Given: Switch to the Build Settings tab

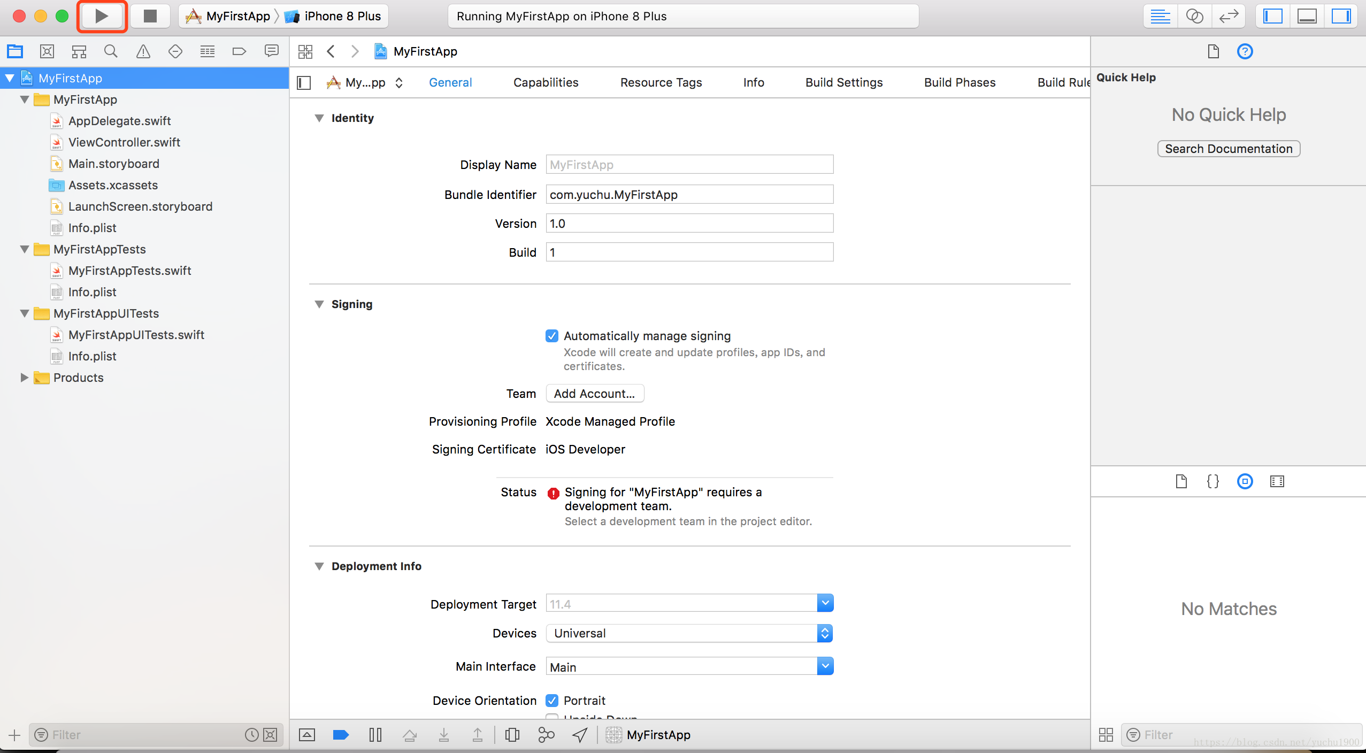Looking at the screenshot, I should coord(843,82).
